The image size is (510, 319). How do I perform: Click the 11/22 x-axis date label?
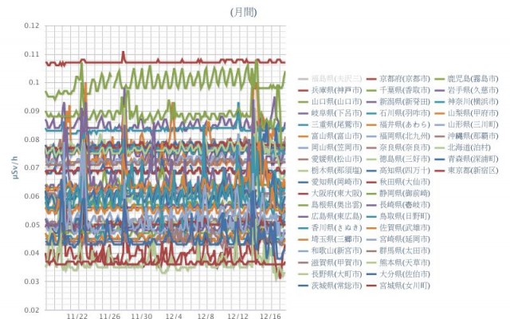[77, 316]
